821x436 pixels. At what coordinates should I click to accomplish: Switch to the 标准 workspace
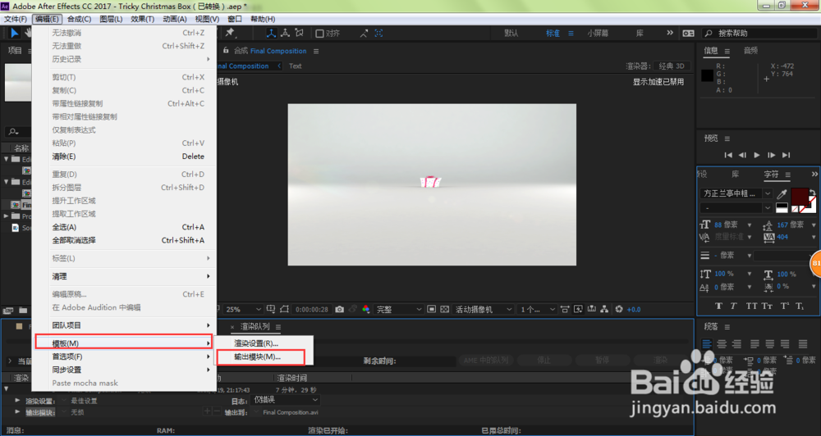(553, 33)
